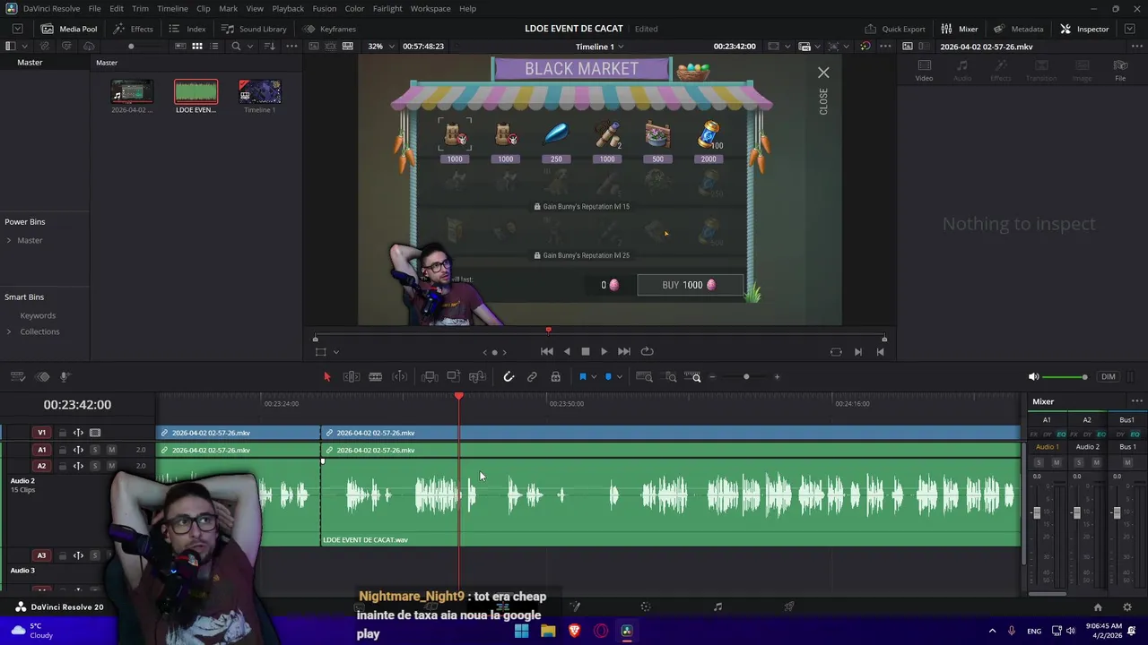
Task: Play forward in viewer
Action: pyautogui.click(x=604, y=352)
